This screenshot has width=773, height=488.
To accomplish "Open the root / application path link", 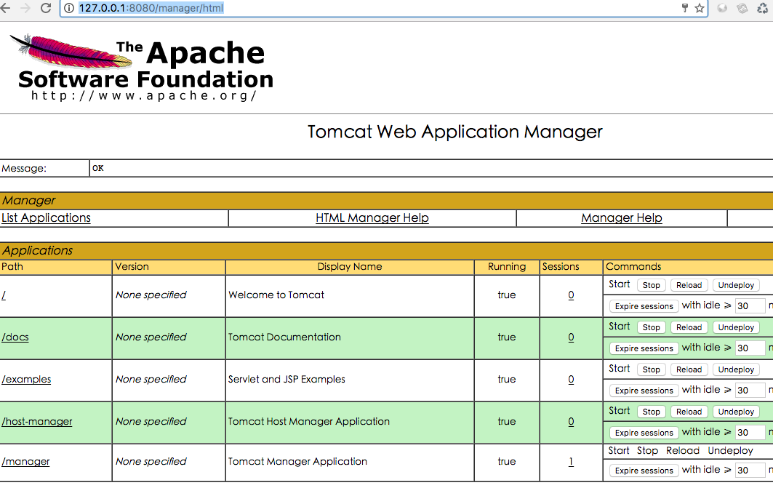I will [x=4, y=295].
